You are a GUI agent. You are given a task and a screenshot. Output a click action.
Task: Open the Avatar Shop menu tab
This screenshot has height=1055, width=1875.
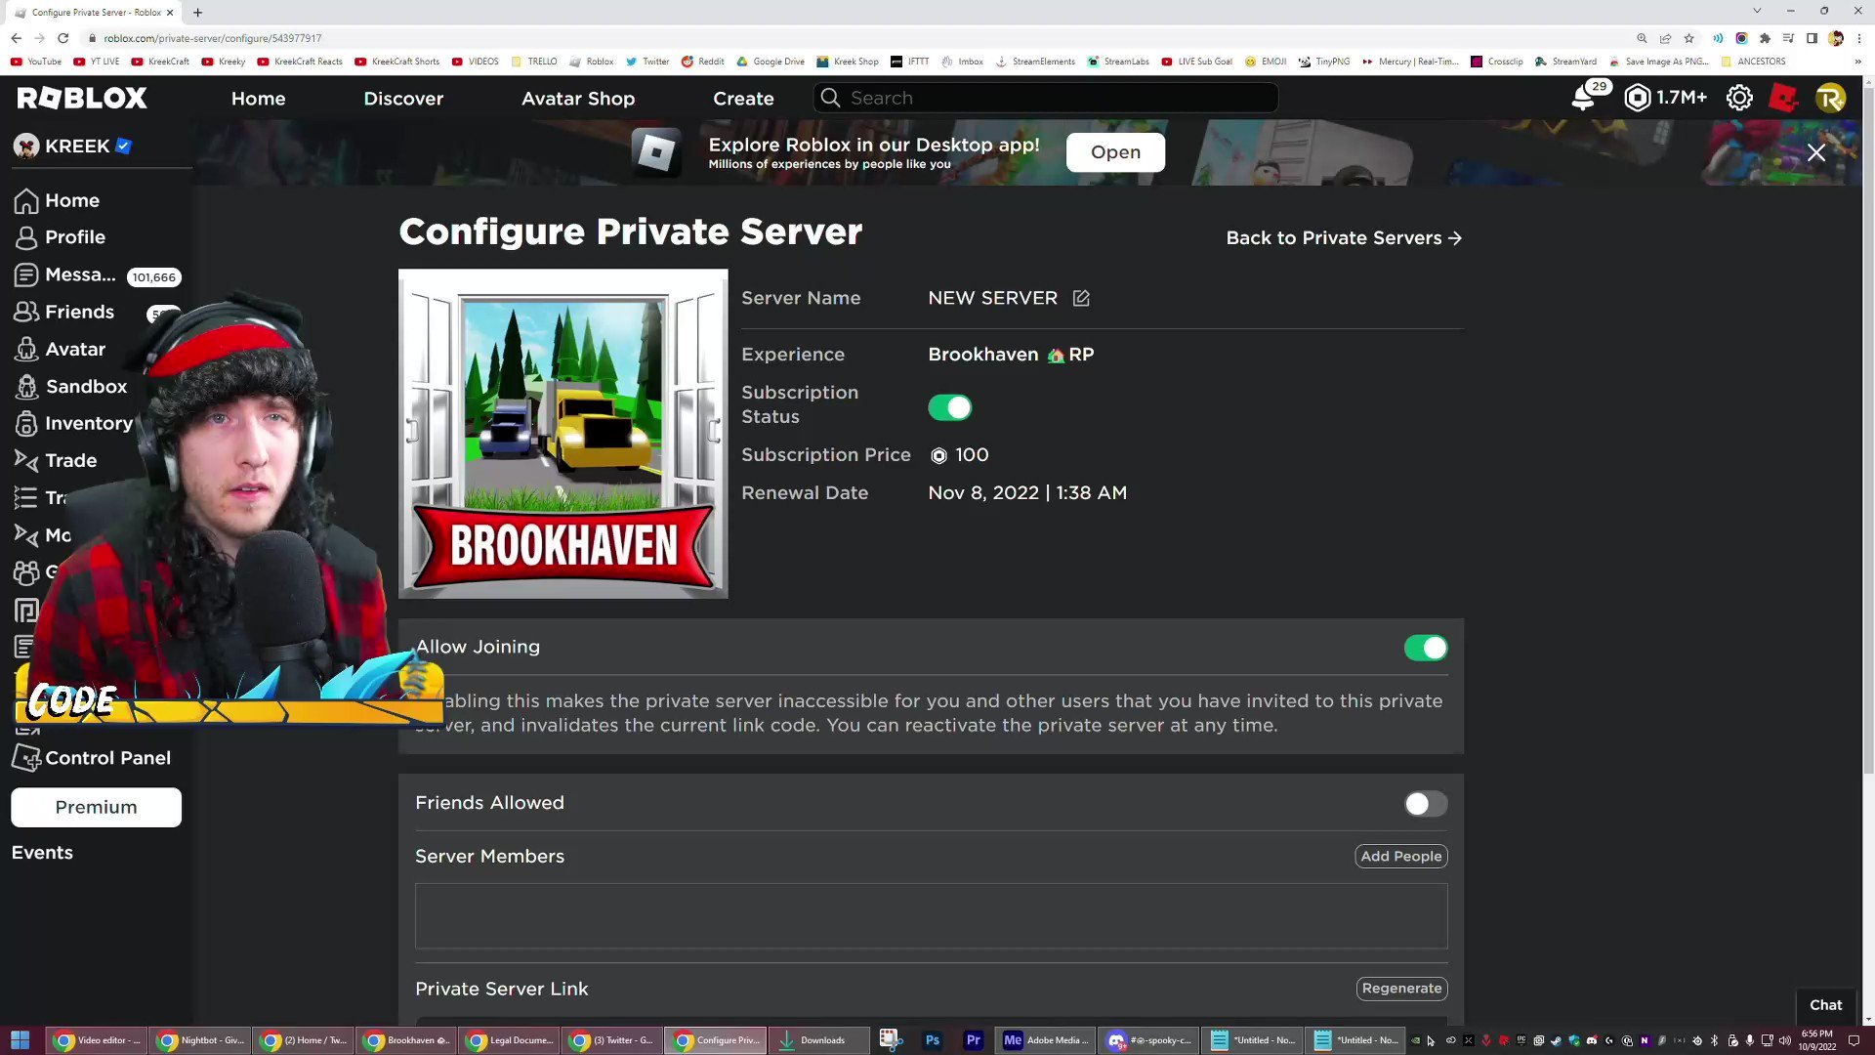[x=578, y=97]
